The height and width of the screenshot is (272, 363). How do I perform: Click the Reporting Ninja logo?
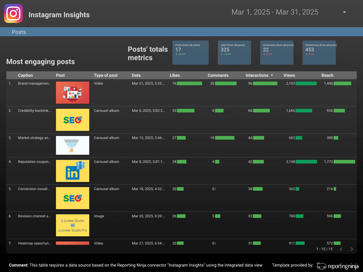(338, 266)
